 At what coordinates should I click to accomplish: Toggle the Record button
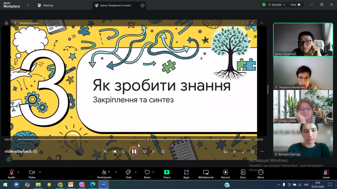[226, 174]
